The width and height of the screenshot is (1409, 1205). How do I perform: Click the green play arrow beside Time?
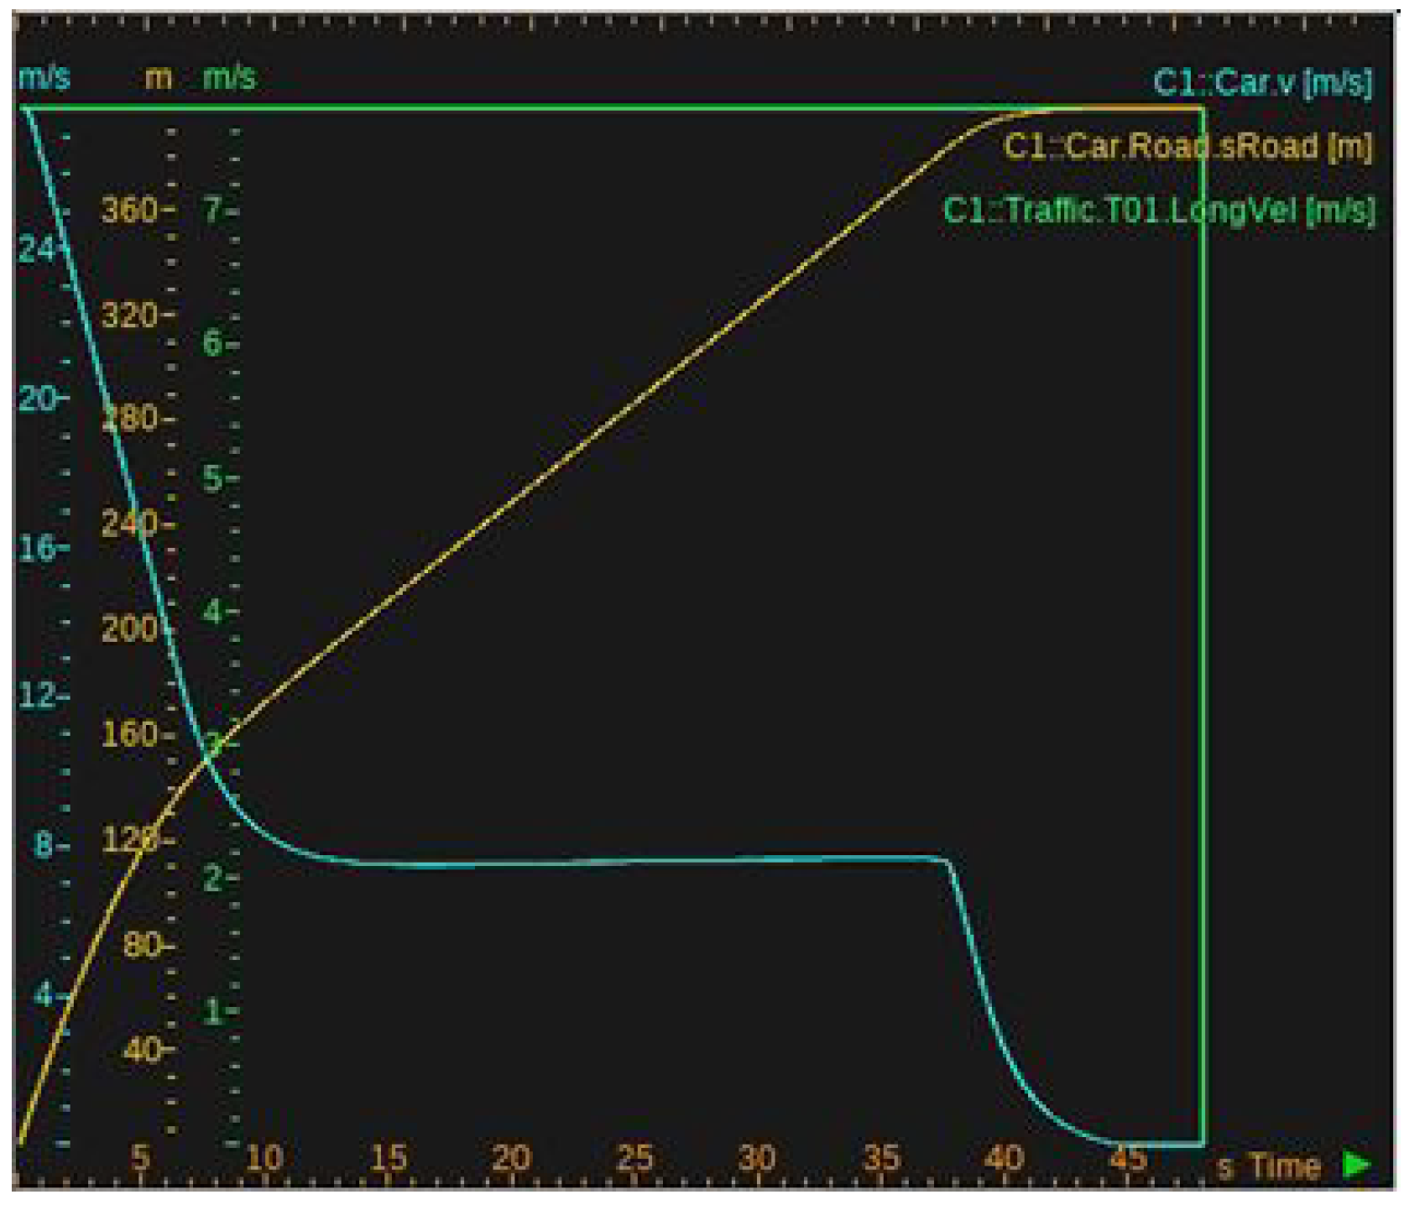click(x=1357, y=1165)
